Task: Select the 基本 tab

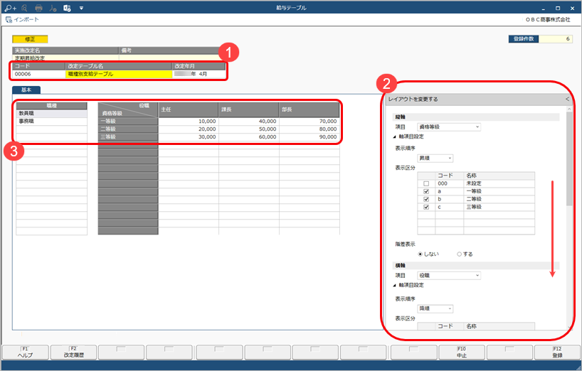Action: point(26,90)
